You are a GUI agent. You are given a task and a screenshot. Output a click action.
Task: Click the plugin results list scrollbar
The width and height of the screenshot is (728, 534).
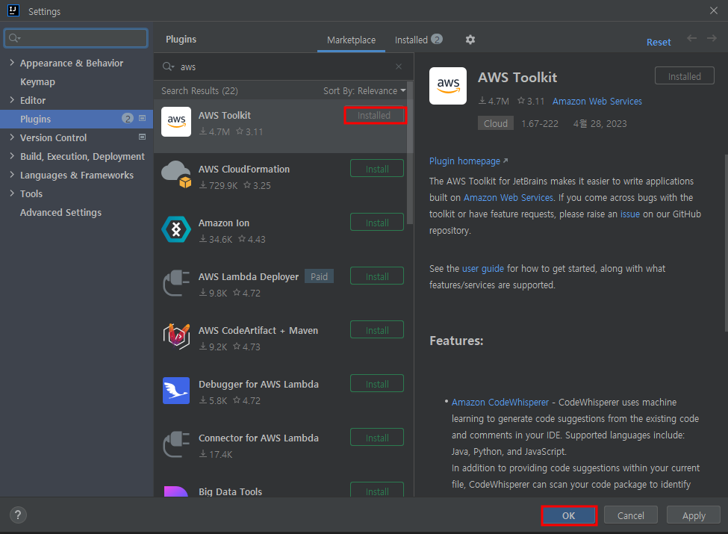point(410,153)
